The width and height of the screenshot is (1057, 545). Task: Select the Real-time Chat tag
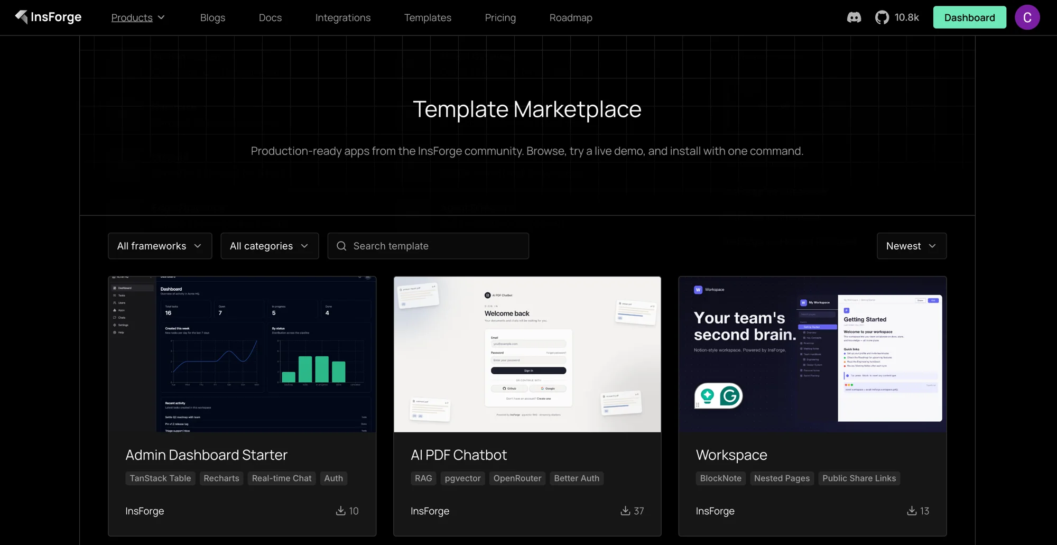click(x=282, y=478)
